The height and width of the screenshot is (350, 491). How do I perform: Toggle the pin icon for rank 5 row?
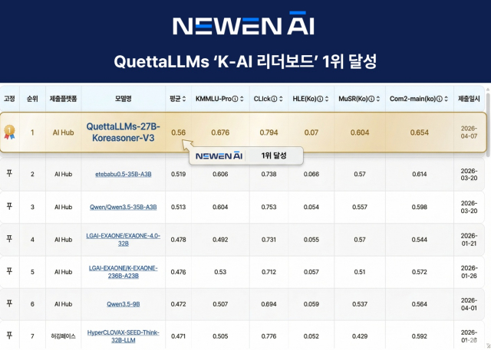click(x=10, y=271)
